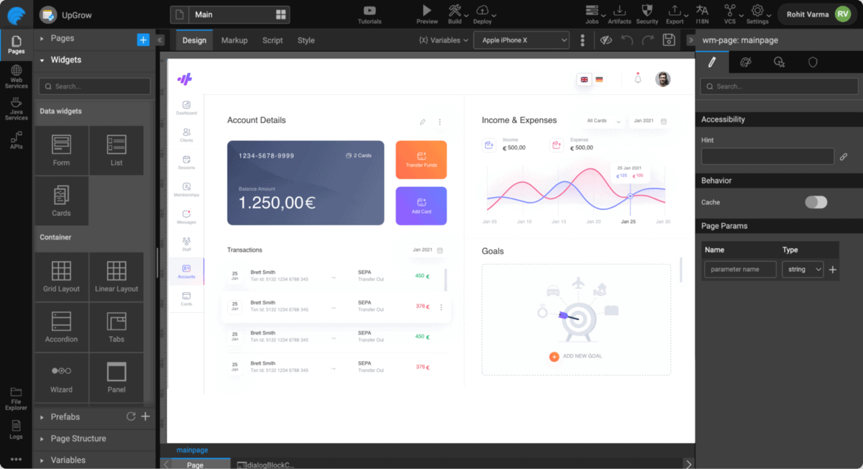The height and width of the screenshot is (469, 863).
Task: Switch to Styles palette tab in right panel
Action: [746, 63]
